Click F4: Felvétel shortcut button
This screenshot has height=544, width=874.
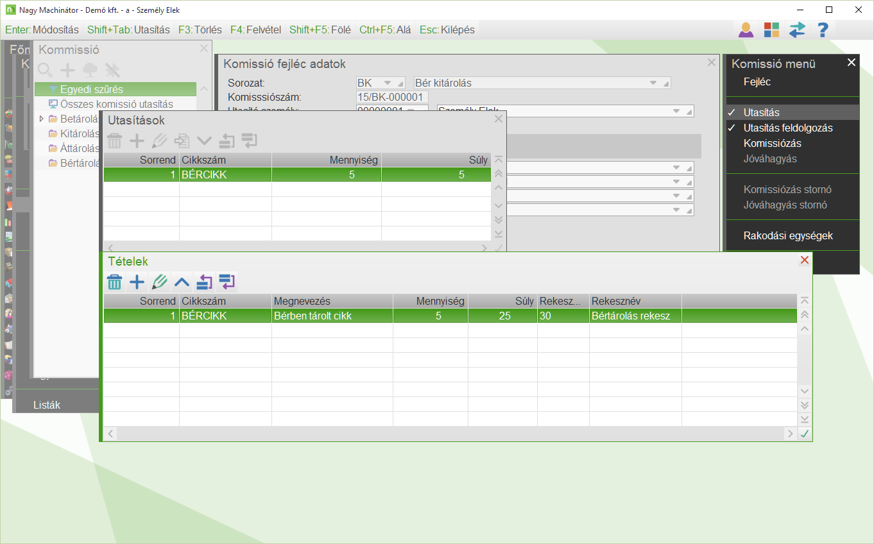[x=257, y=30]
